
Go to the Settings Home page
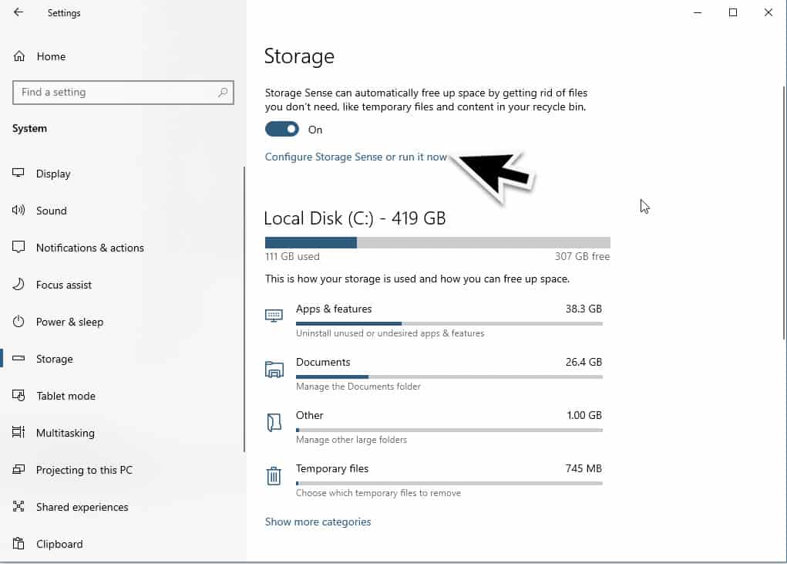(x=52, y=56)
